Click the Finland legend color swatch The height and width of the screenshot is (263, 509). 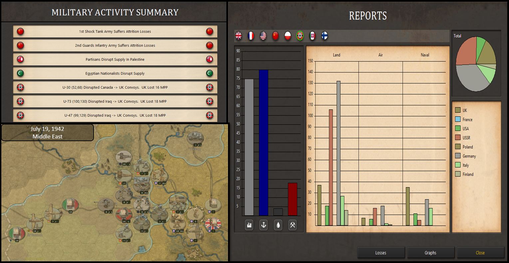pyautogui.click(x=458, y=174)
